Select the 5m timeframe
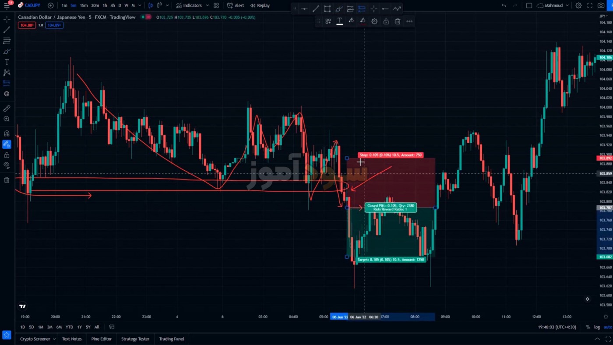Image resolution: width=613 pixels, height=345 pixels. pos(73,5)
